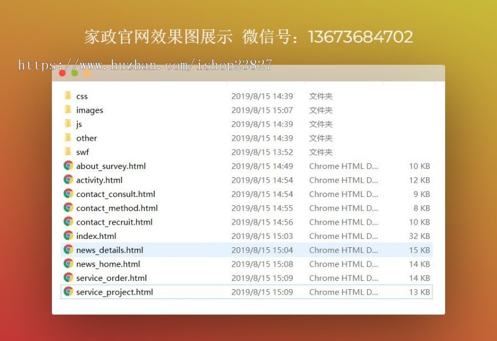Open the images folder icon
This screenshot has width=497, height=341.
point(68,110)
